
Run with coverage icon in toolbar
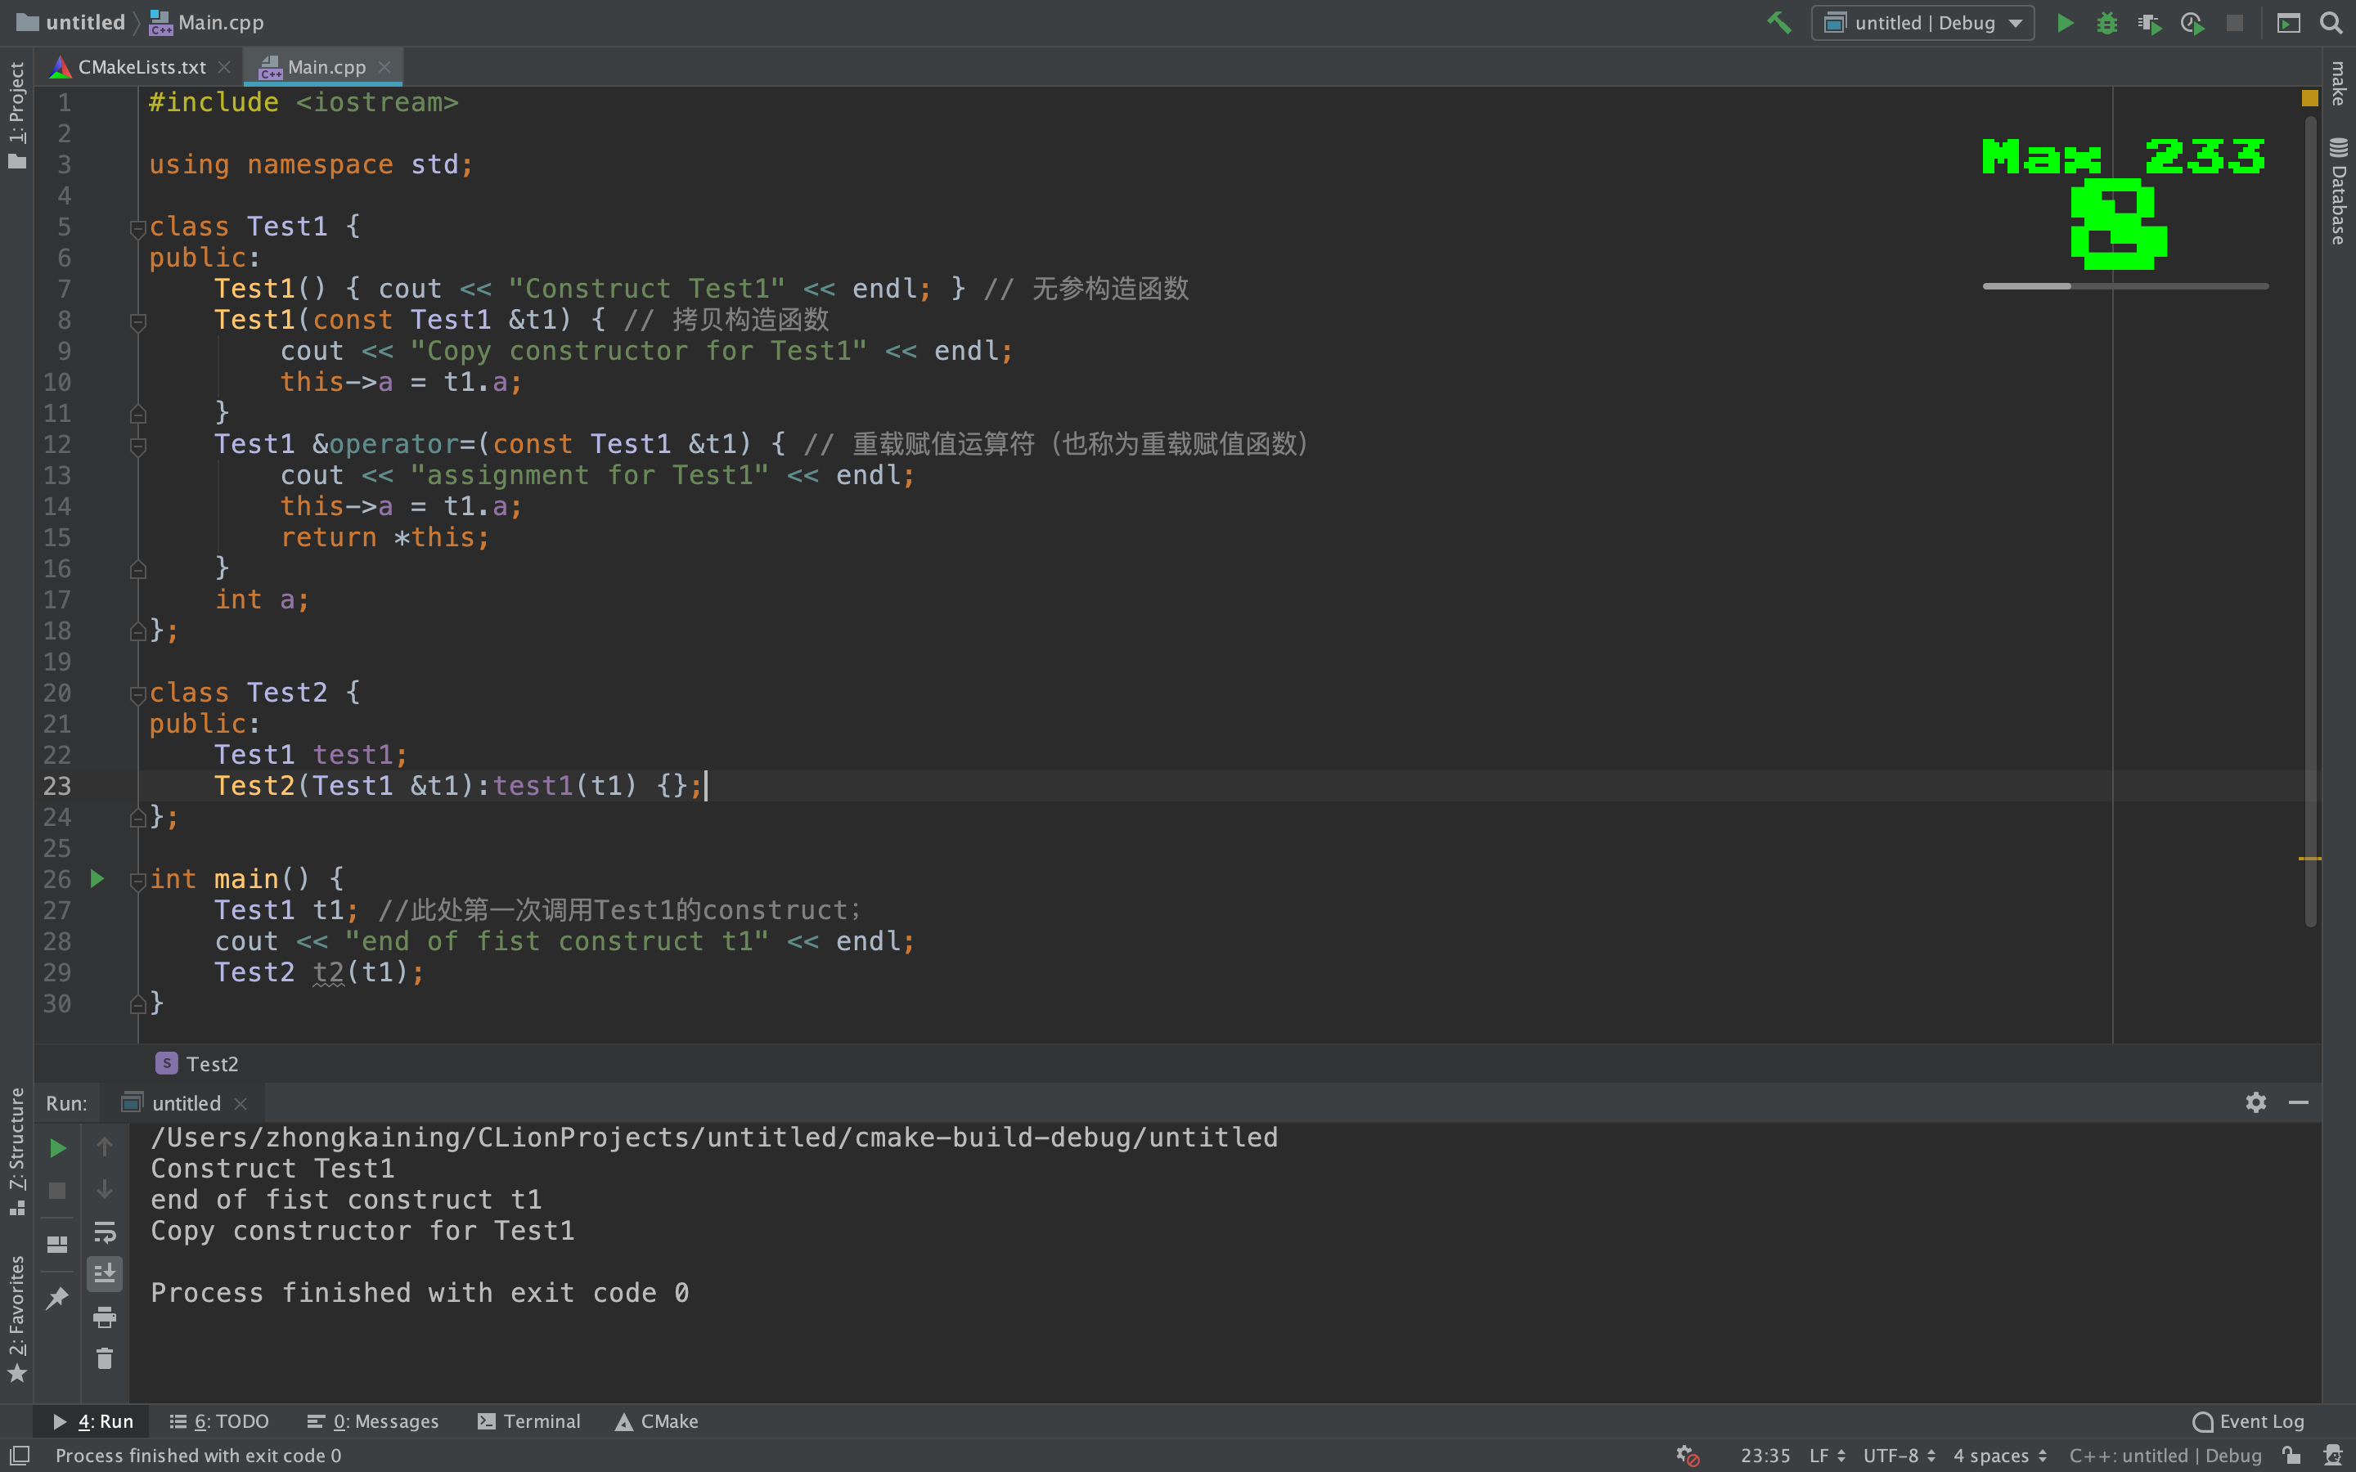[2150, 22]
